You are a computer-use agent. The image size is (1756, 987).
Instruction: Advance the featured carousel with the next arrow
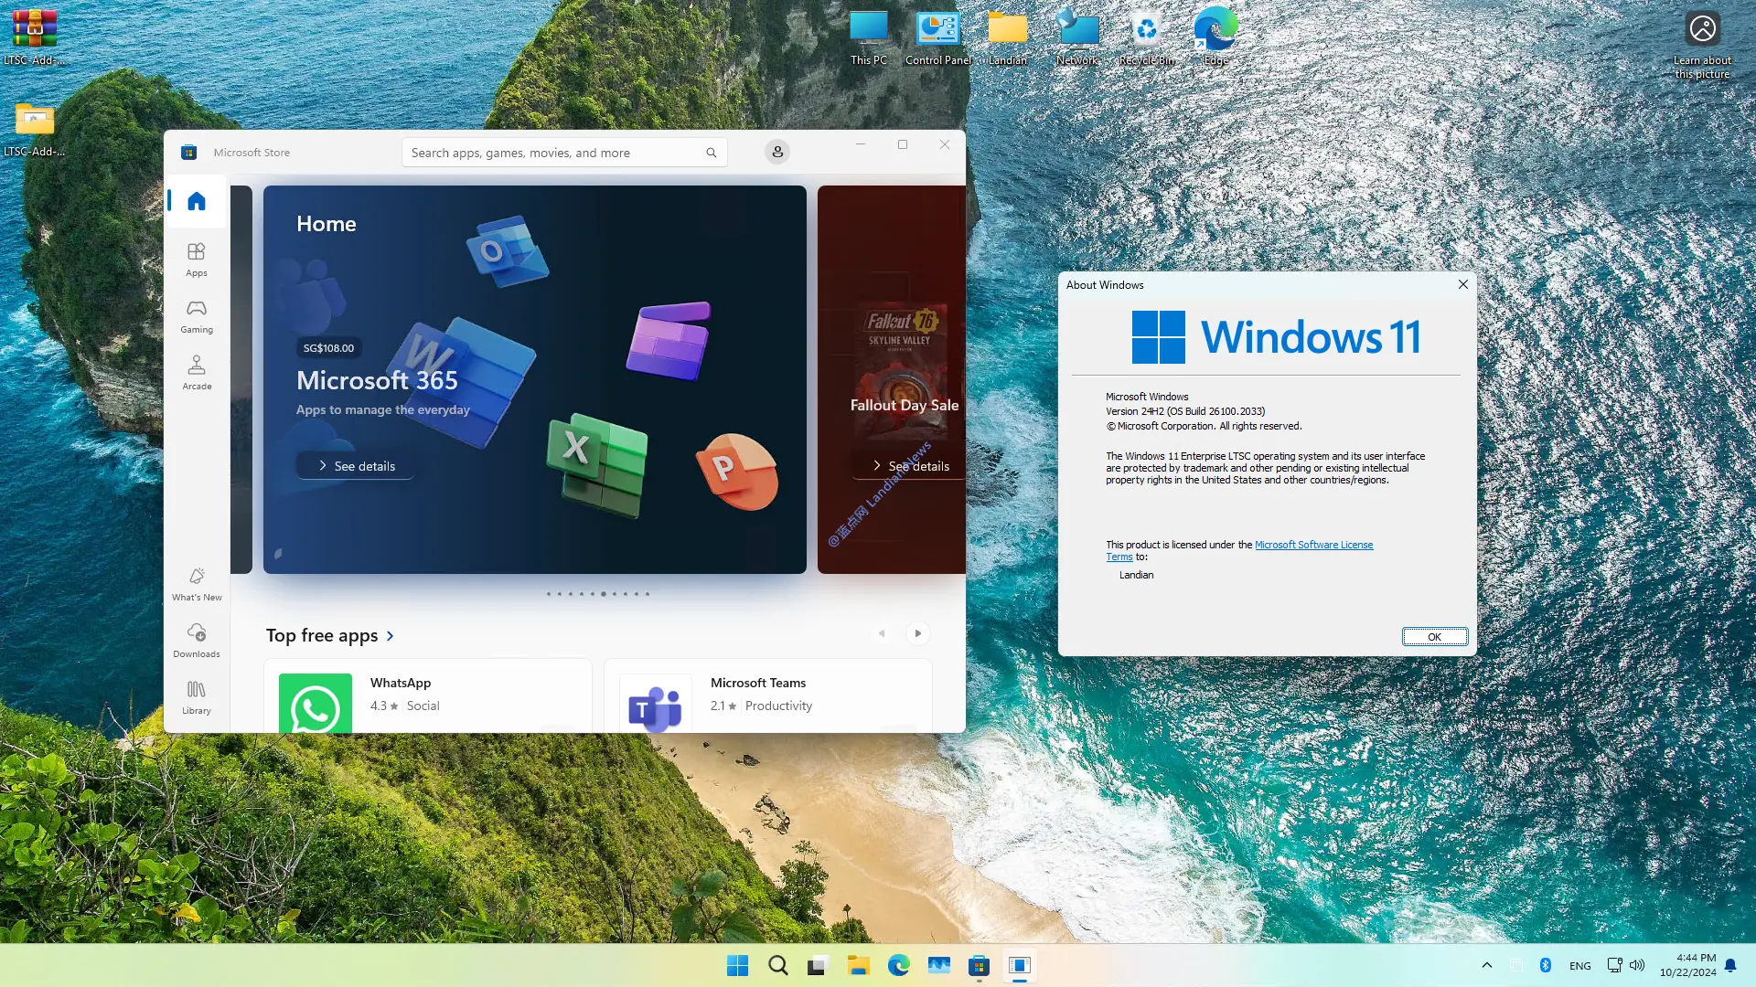pyautogui.click(x=917, y=632)
